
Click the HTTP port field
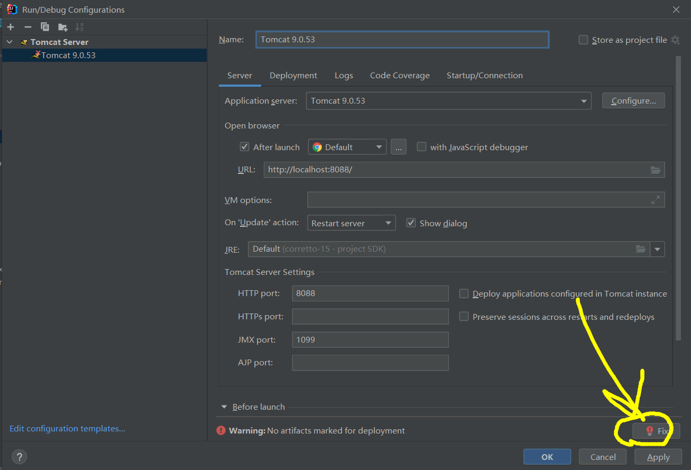[x=370, y=293]
